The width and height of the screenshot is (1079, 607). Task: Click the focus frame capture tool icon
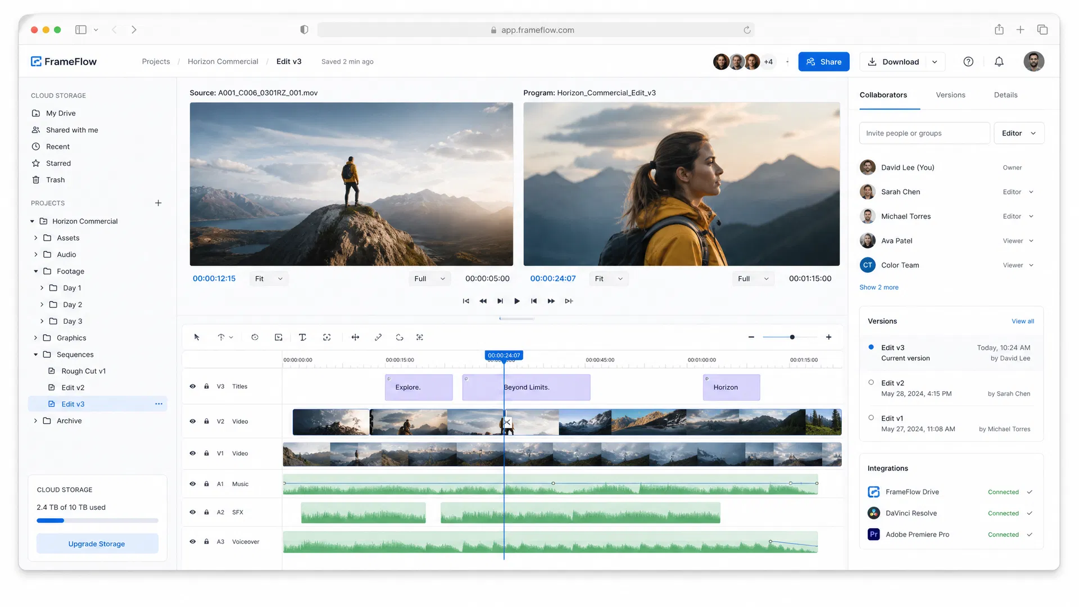(327, 337)
